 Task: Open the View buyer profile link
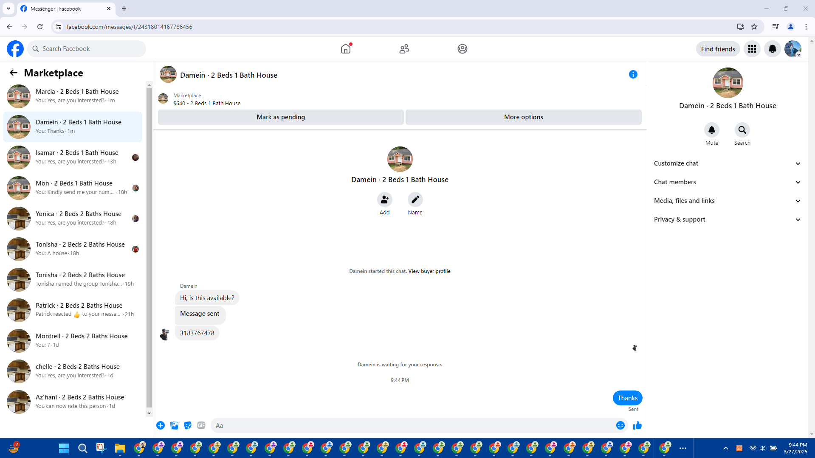click(429, 271)
